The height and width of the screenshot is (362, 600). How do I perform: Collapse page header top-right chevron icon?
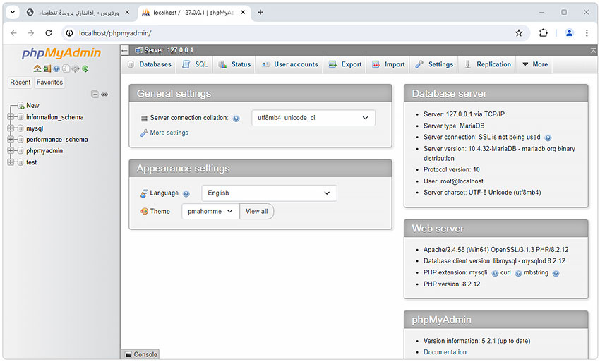coord(593,50)
